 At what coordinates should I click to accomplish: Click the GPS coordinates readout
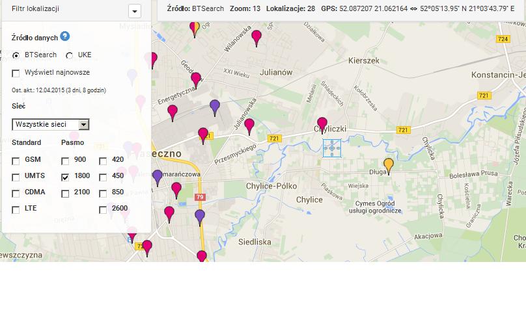(x=418, y=8)
